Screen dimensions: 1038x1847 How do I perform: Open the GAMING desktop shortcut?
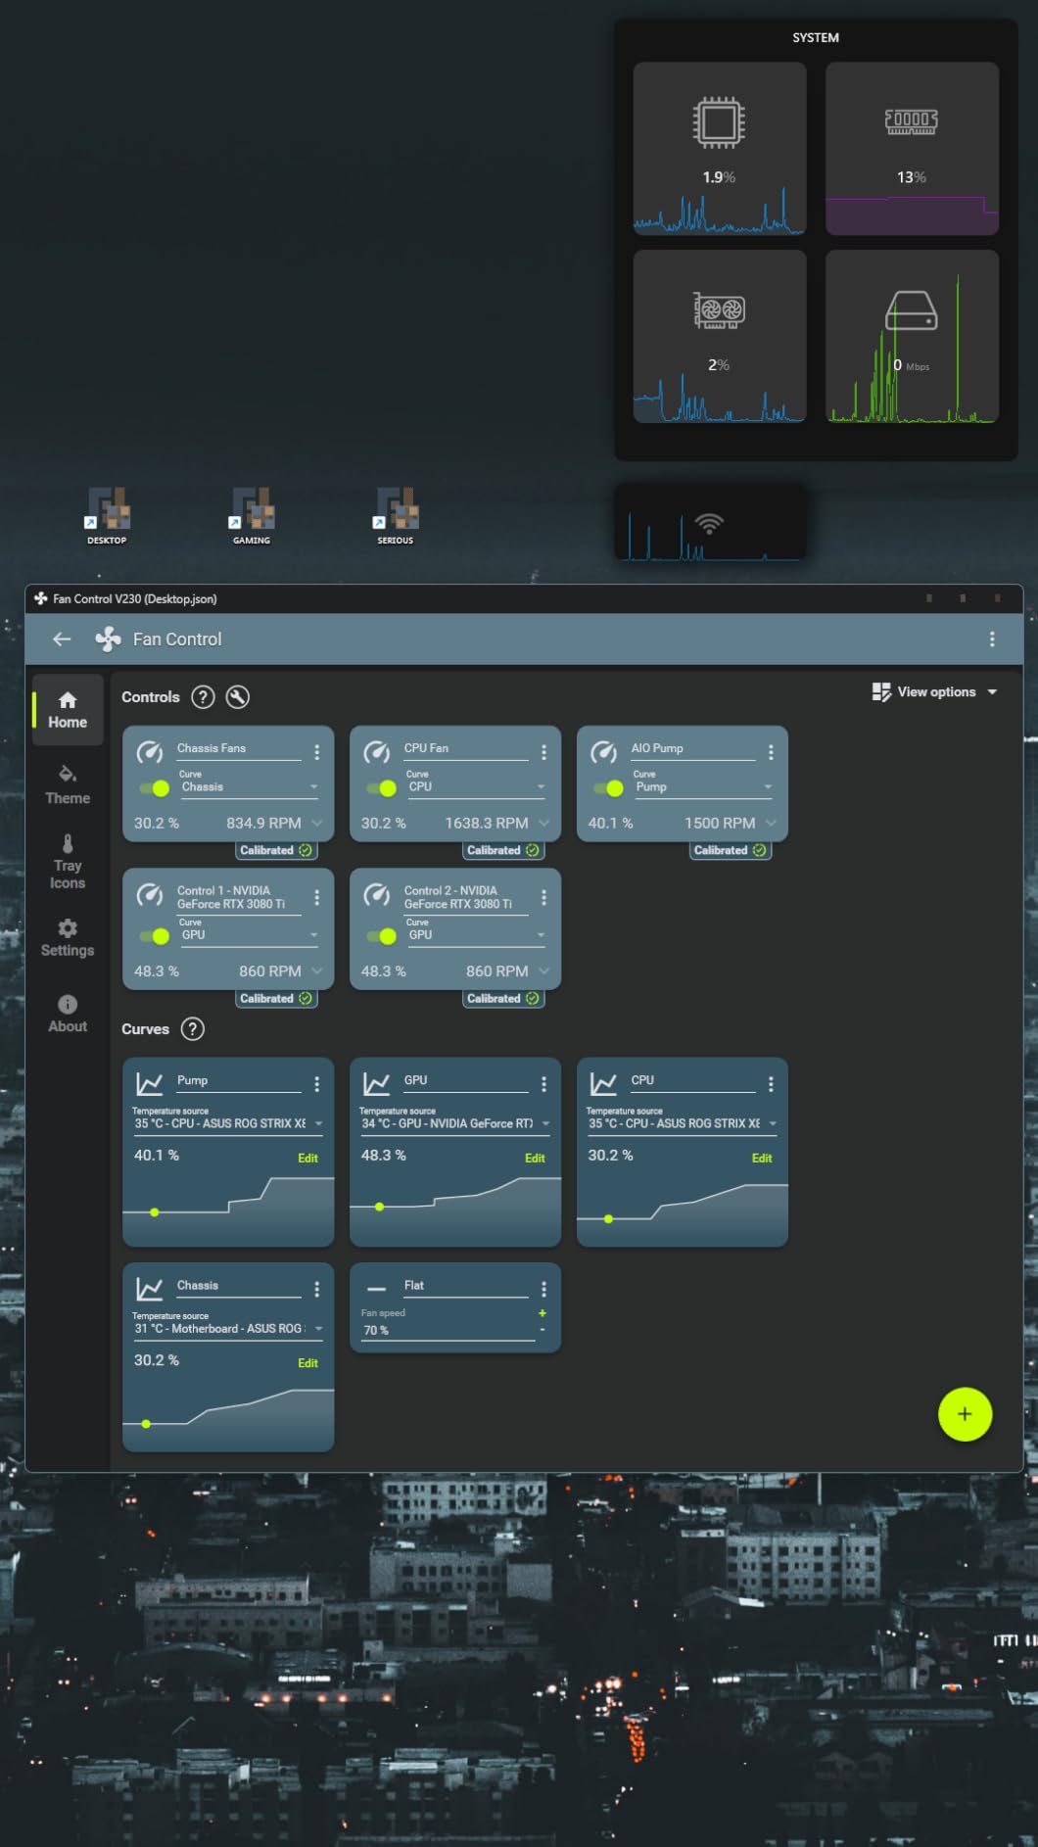[252, 515]
